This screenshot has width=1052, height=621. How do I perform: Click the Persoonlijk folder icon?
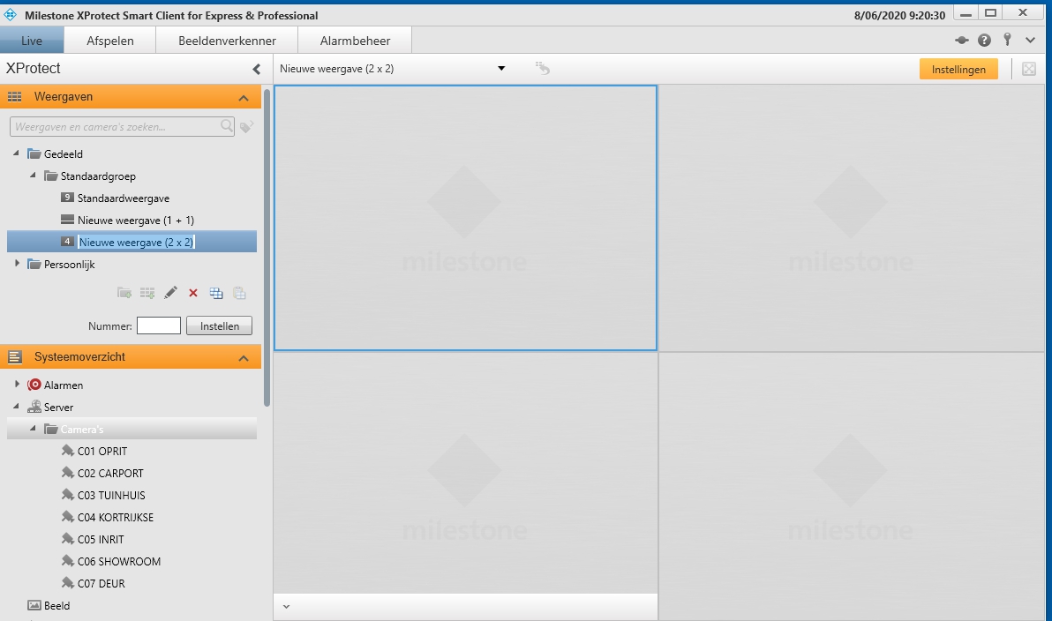click(34, 265)
